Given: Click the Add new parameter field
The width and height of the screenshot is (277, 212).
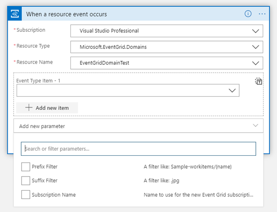Looking at the screenshot, I should click(129, 126).
